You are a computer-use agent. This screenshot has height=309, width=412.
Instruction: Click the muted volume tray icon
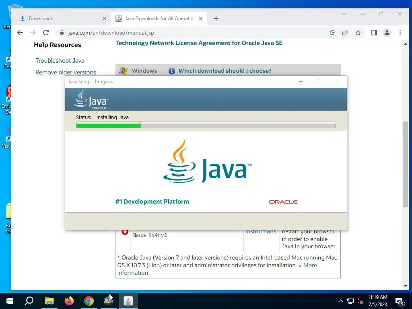click(x=360, y=301)
